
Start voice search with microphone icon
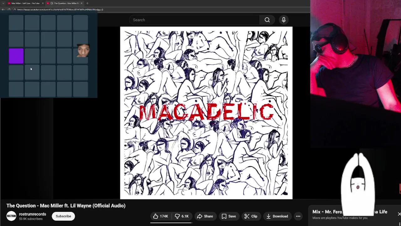tap(284, 20)
